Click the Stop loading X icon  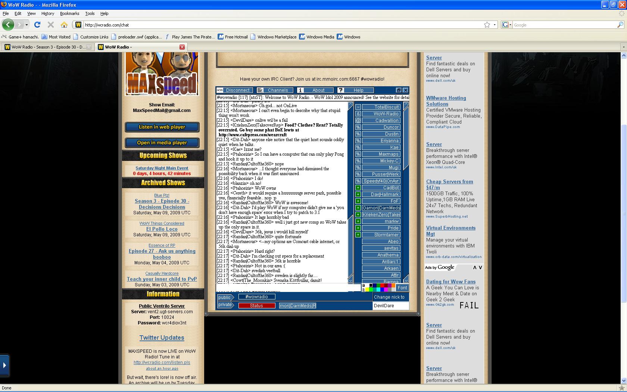pos(51,25)
